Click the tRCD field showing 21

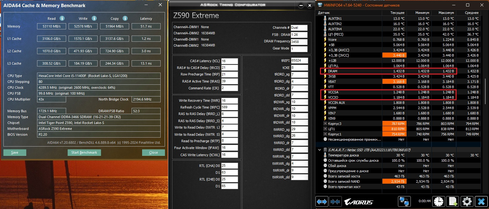pyautogui.click(x=230, y=67)
